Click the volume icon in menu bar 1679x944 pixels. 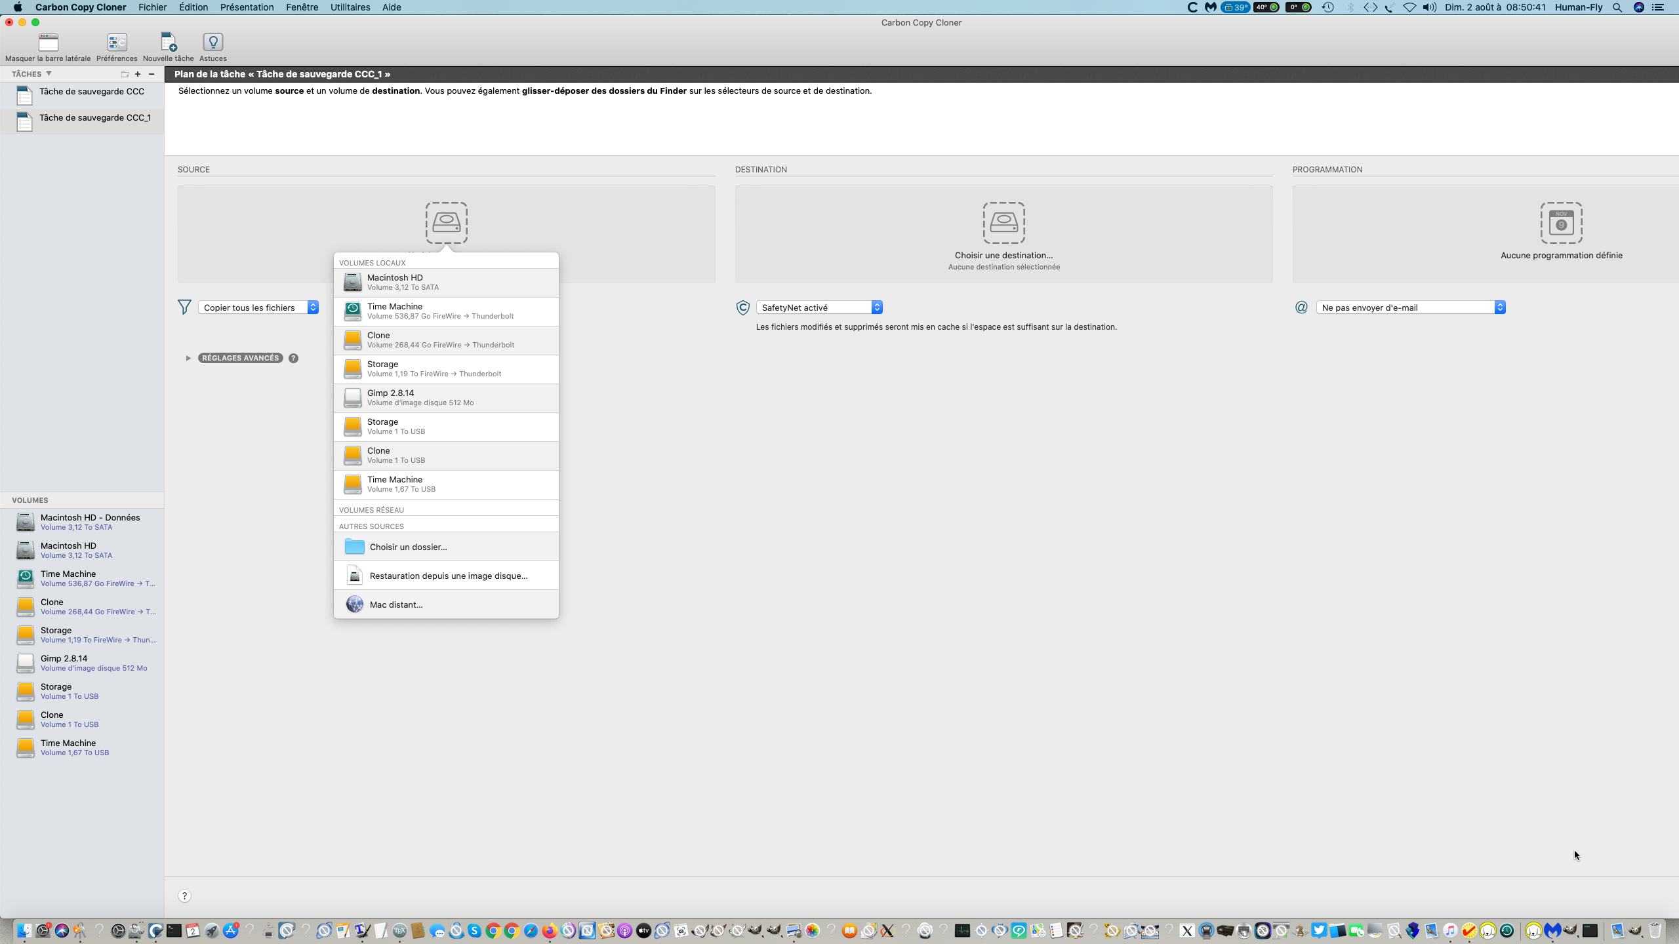[x=1430, y=7]
